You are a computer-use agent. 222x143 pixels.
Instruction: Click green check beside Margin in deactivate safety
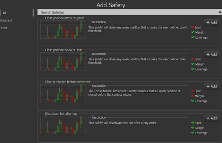(193, 128)
